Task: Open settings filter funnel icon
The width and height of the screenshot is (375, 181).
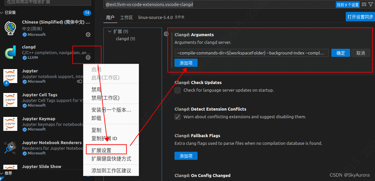Action: [x=370, y=4]
